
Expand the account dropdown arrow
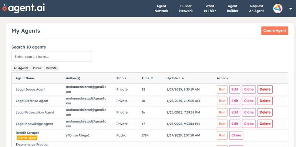point(290,9)
